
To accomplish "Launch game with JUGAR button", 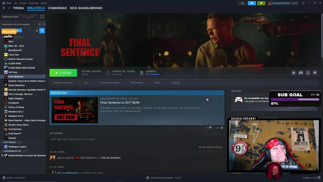I will click(x=63, y=73).
